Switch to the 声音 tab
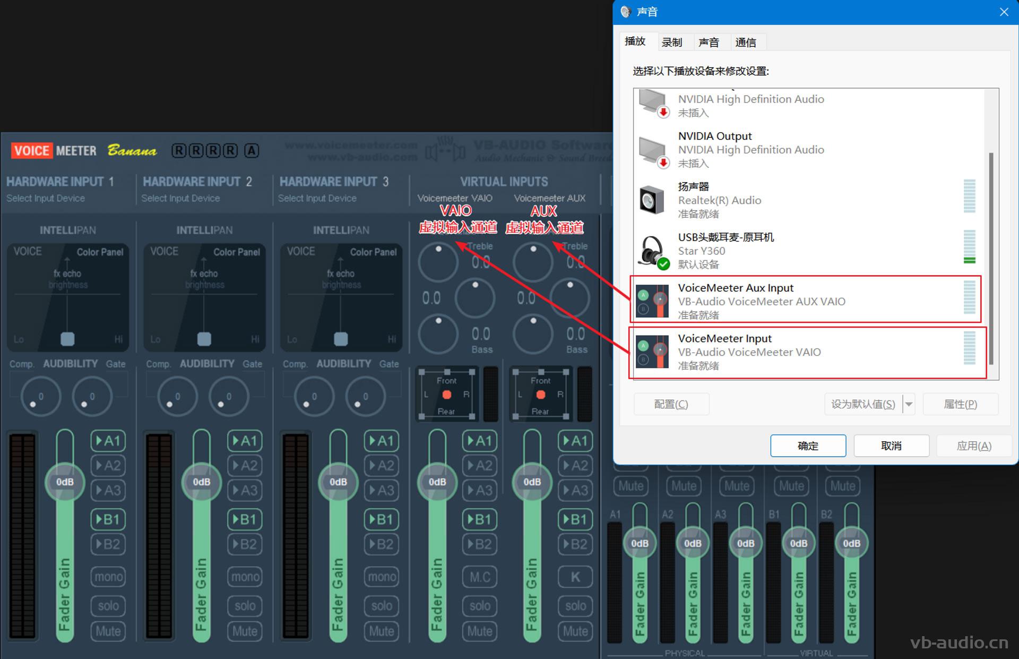The height and width of the screenshot is (659, 1019). [x=709, y=42]
